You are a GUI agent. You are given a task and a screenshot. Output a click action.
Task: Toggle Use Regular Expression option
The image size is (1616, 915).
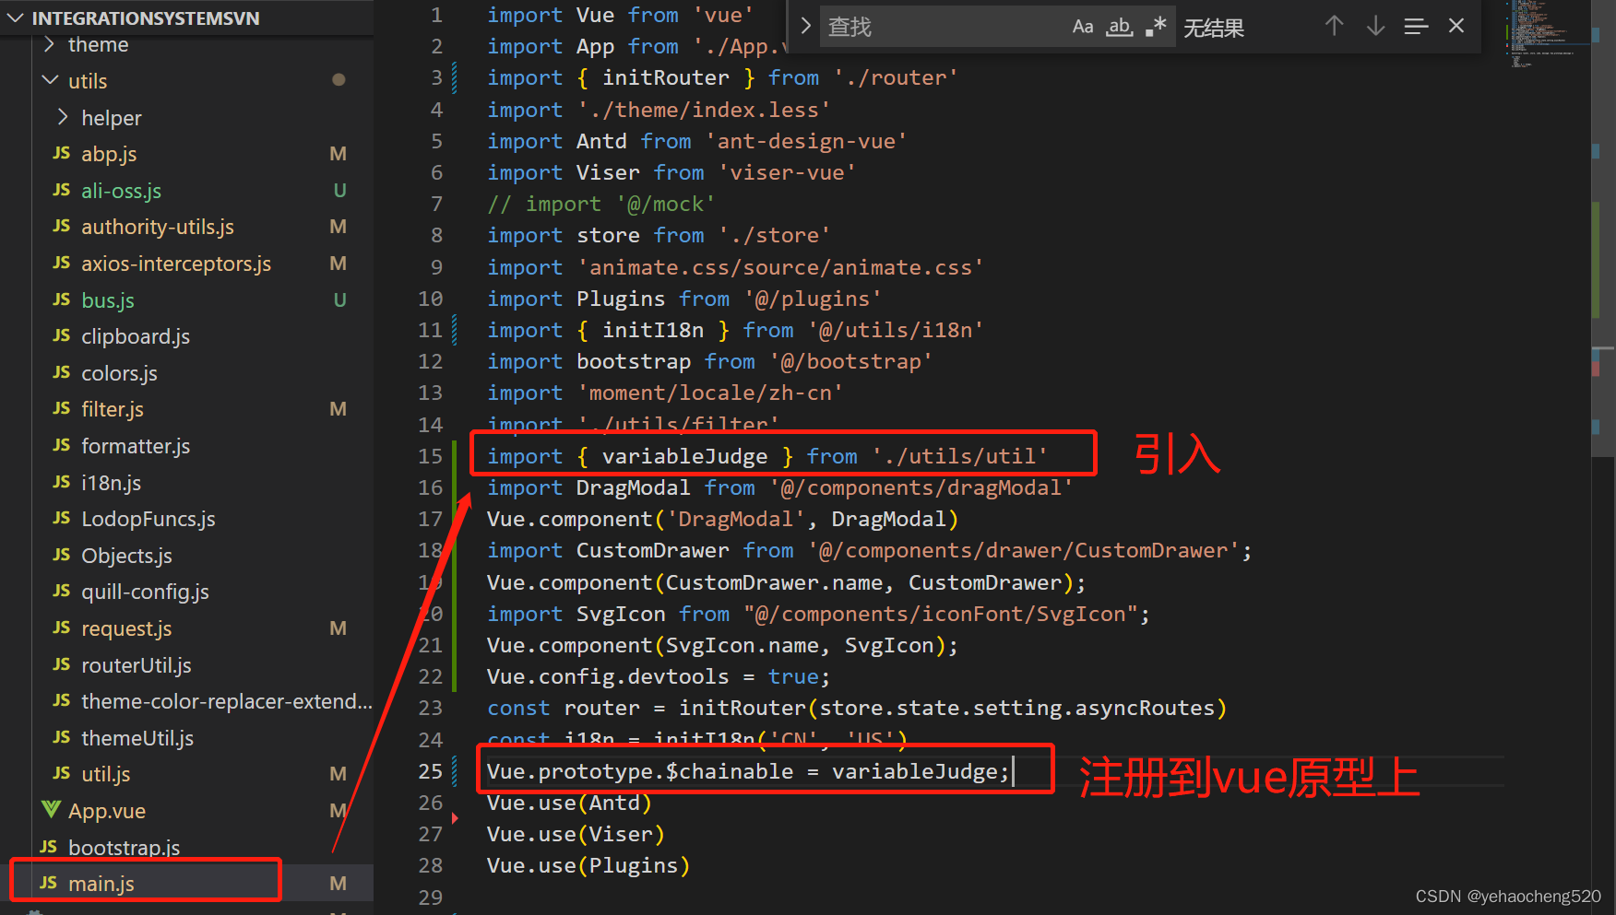pyautogui.click(x=1156, y=27)
